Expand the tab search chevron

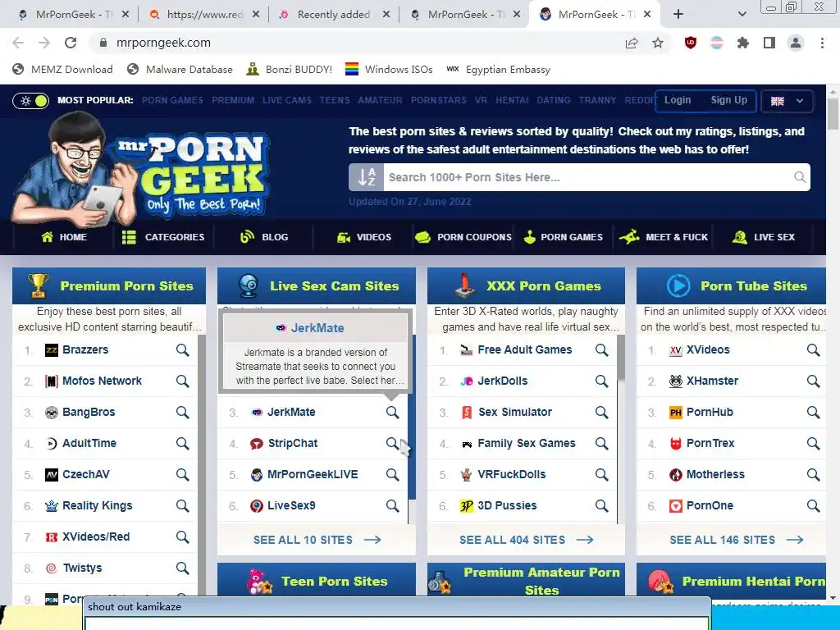point(742,15)
